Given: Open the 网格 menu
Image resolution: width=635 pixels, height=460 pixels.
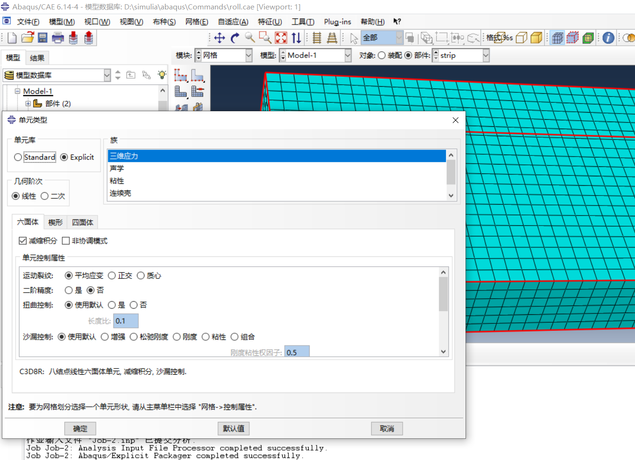Looking at the screenshot, I should (196, 22).
